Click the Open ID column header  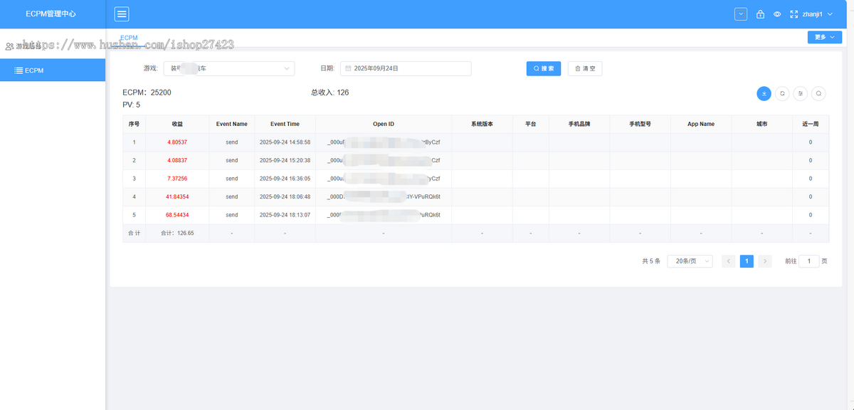point(384,124)
